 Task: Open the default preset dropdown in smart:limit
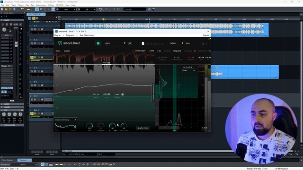[x=177, y=43]
